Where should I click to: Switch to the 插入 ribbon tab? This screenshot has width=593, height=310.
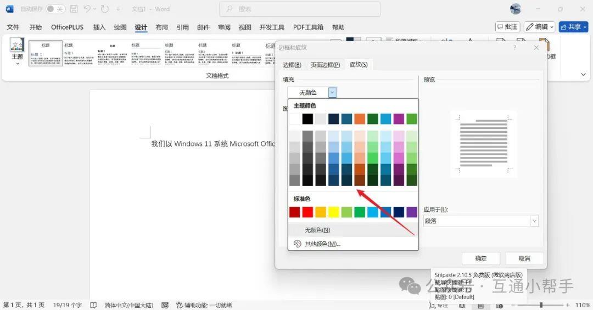click(x=99, y=27)
